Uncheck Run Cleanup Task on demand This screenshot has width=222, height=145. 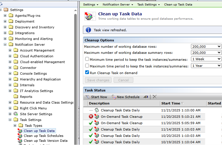tap(87, 73)
